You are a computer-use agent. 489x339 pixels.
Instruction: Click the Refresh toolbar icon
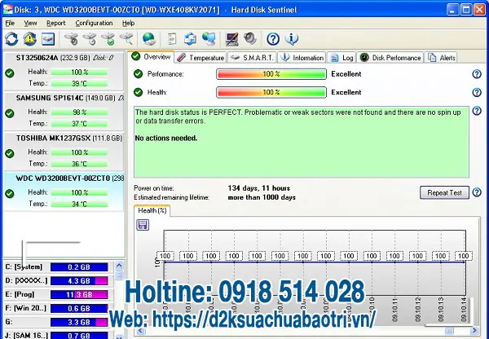click(11, 39)
